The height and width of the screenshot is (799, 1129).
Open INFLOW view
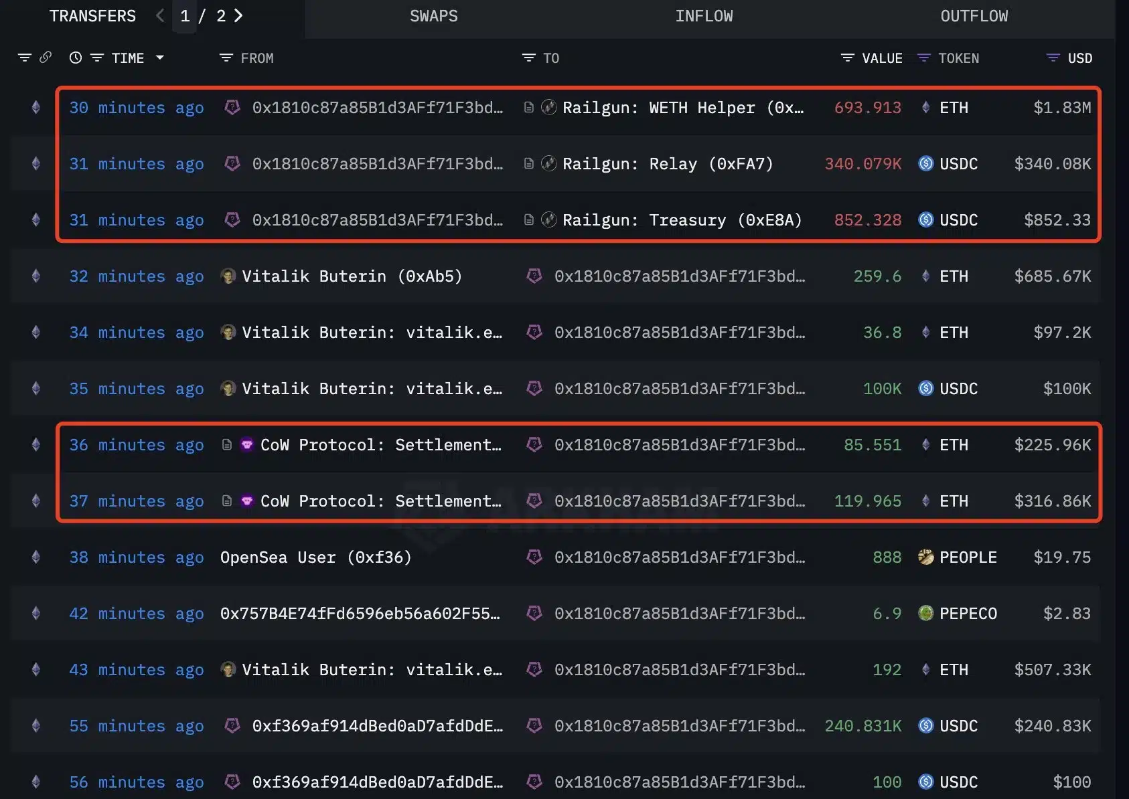point(704,15)
